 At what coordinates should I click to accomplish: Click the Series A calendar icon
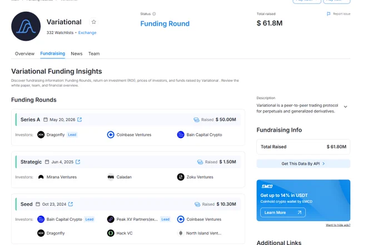tap(46, 120)
